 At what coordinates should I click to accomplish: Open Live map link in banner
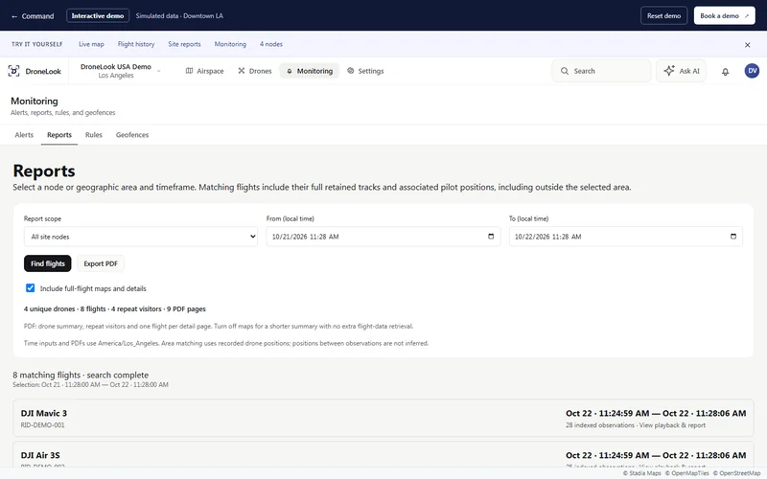(91, 44)
